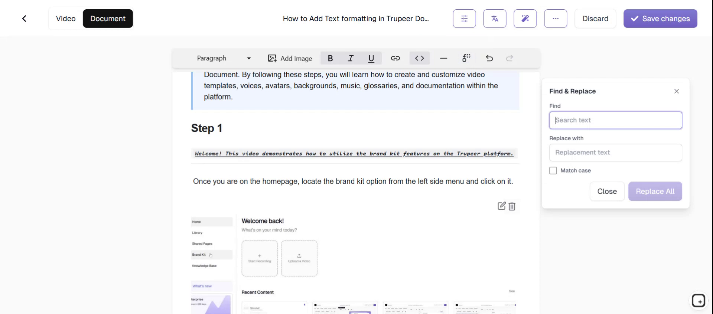Toggle italic formatting
This screenshot has width=713, height=314.
350,58
